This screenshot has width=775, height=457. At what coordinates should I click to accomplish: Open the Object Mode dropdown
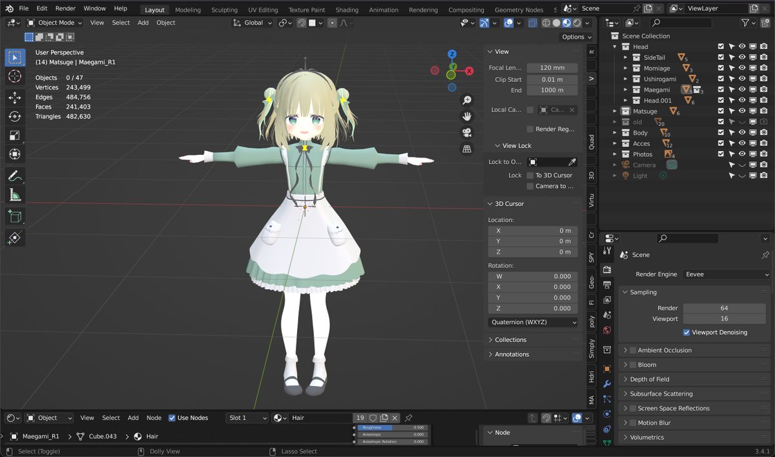coord(55,23)
